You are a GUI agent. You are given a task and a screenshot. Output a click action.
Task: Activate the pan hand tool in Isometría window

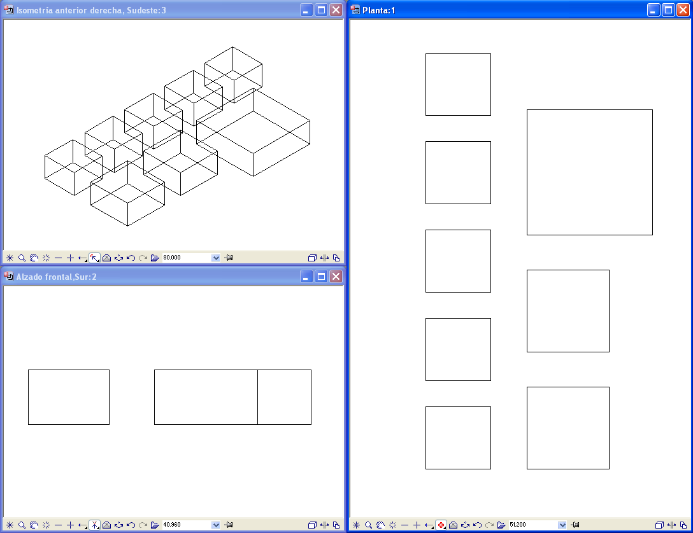(34, 258)
